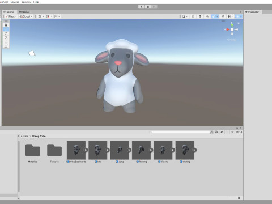Toggle Persp projection label under gizmo
Viewport: 272px width, 204px height.
tap(232, 40)
